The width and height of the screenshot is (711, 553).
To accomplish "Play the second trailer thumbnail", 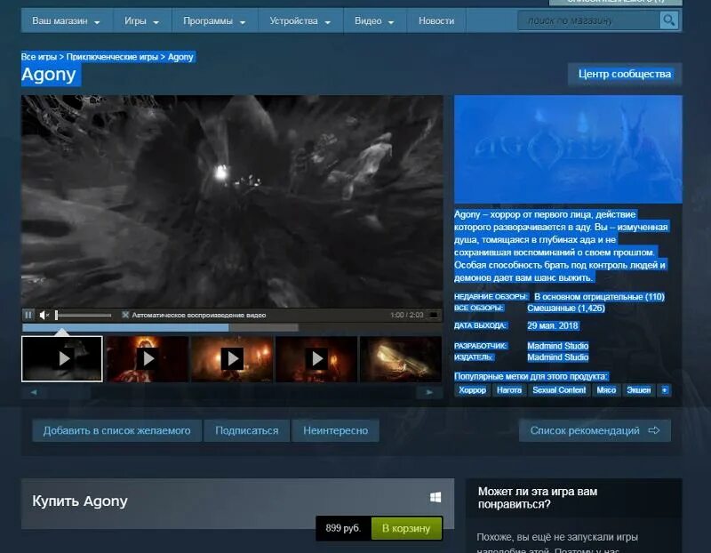I will coord(148,359).
